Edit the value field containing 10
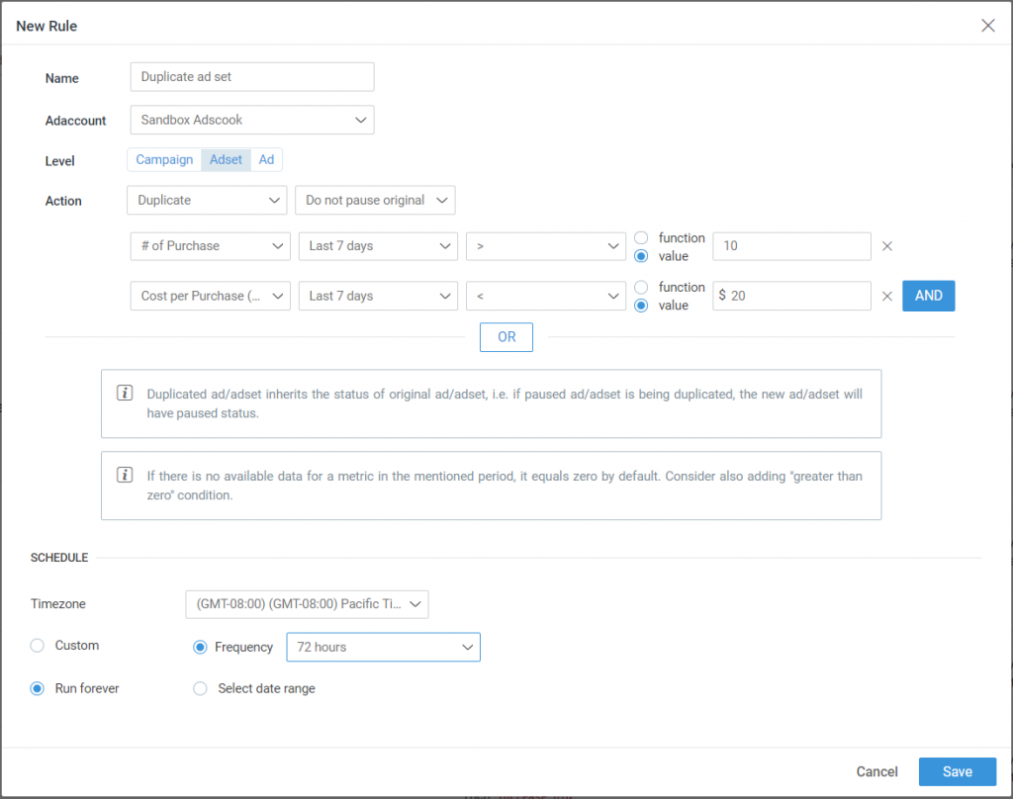The height and width of the screenshot is (799, 1013). pyautogui.click(x=791, y=246)
